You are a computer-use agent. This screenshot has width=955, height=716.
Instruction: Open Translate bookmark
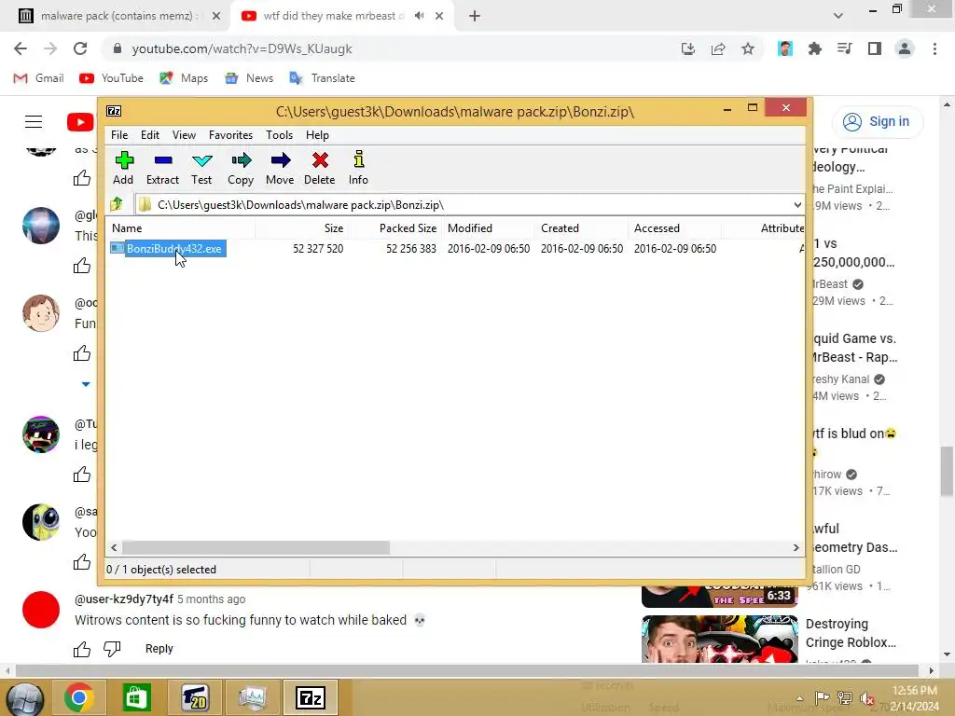[x=322, y=78]
